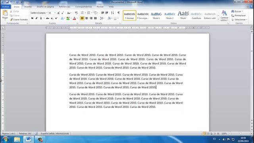Click the clear formatting icon
Viewport: 254px width, 143px height.
(76, 13)
